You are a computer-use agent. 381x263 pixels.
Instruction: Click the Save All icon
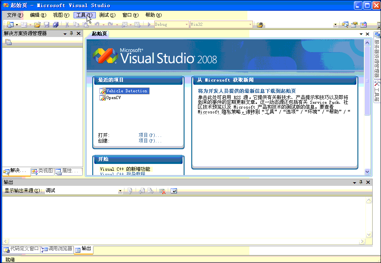click(56, 25)
